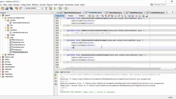Screen dimensions: 176x99
Task: Open the Editar menu
Action: coord(5,5)
